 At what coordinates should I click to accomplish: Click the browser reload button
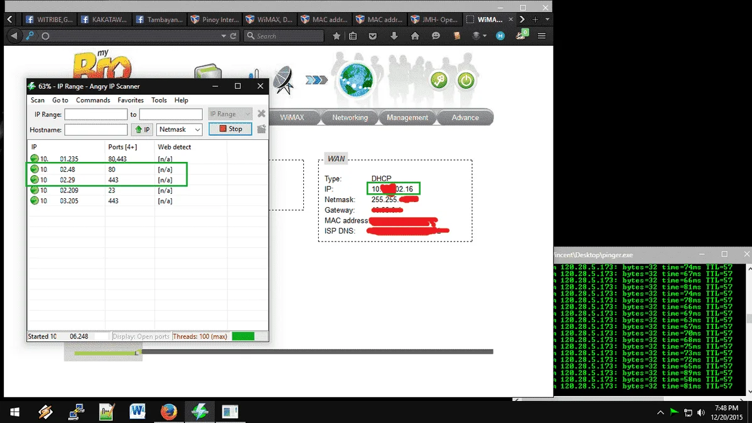[233, 36]
